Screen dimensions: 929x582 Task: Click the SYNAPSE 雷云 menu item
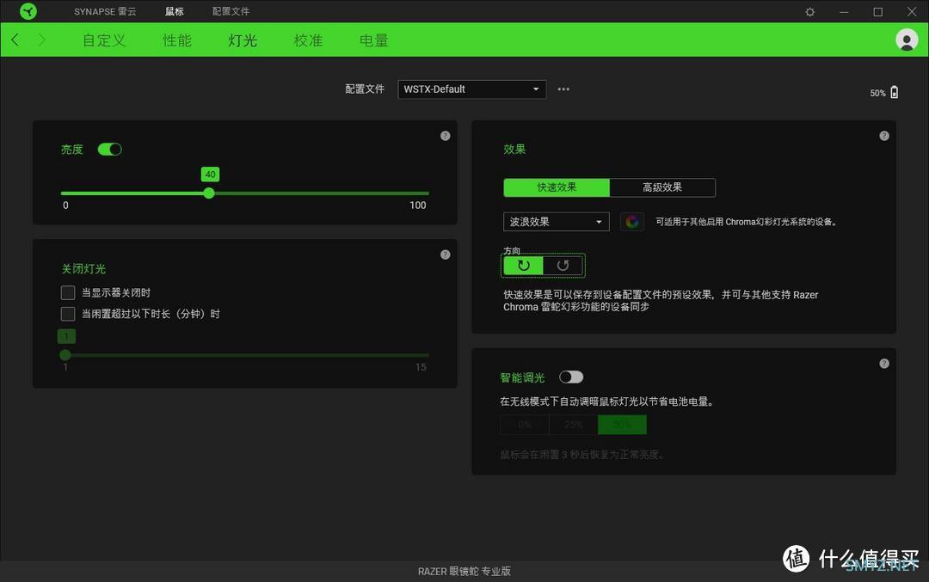(x=105, y=11)
